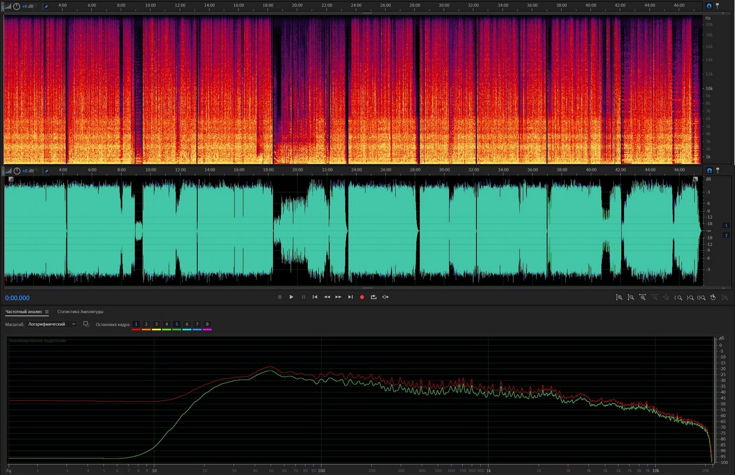Toggle snapping magnet in top ruler
This screenshot has height=475, width=735.
[x=709, y=6]
